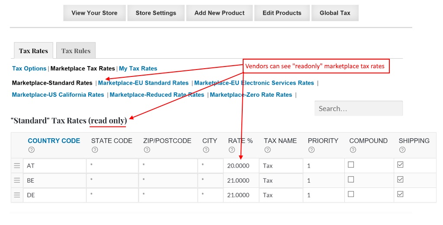
Task: Open Marketplace-EU Standard Rates link
Action: (x=143, y=83)
